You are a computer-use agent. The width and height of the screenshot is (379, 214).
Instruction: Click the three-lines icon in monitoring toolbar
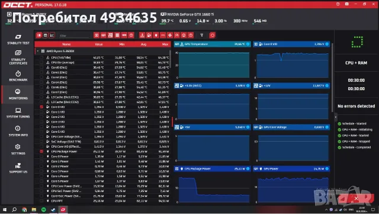coord(117,36)
